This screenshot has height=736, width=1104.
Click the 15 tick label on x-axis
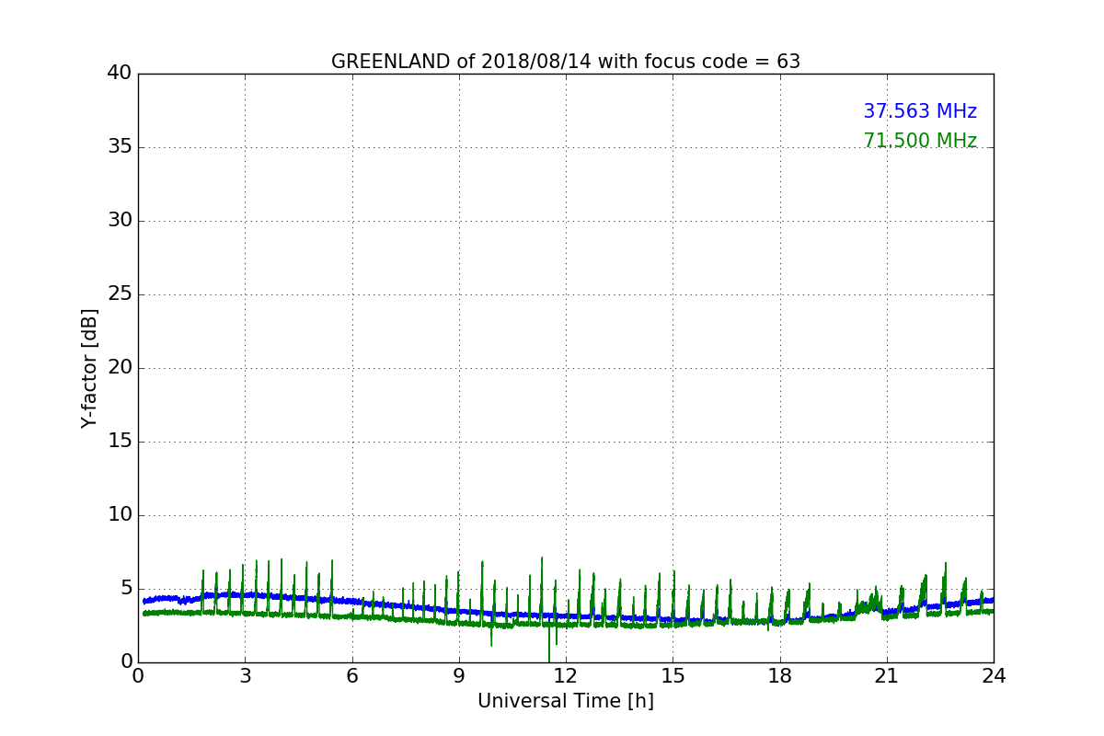(x=673, y=676)
